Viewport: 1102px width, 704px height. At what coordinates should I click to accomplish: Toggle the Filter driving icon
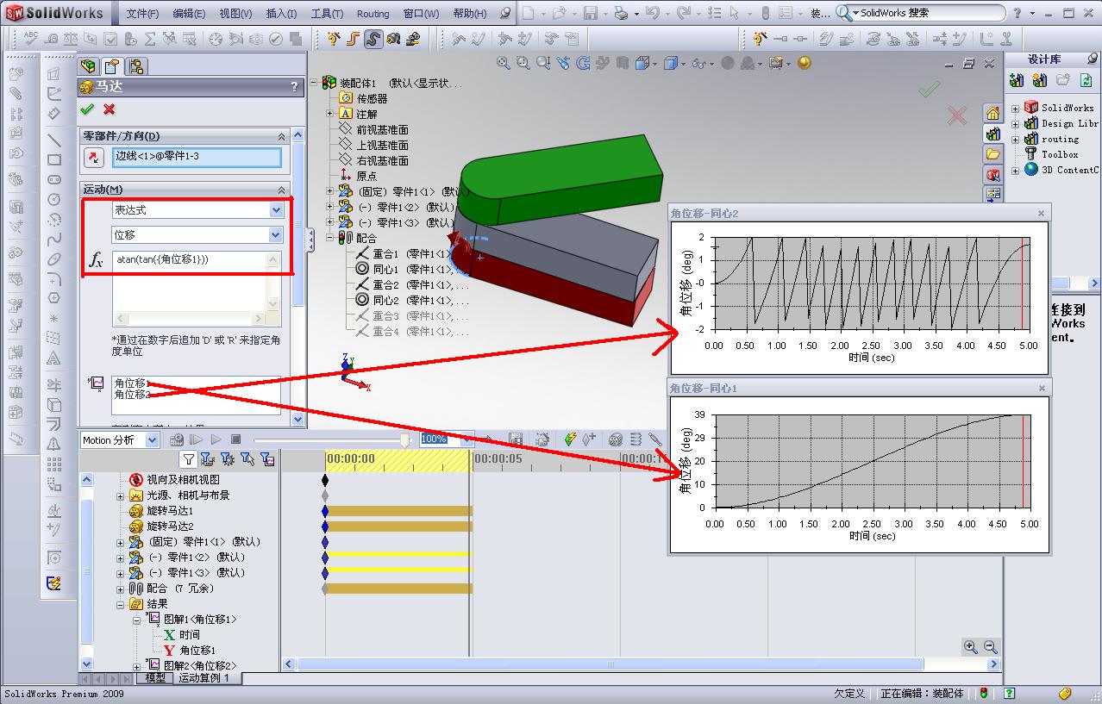point(228,459)
